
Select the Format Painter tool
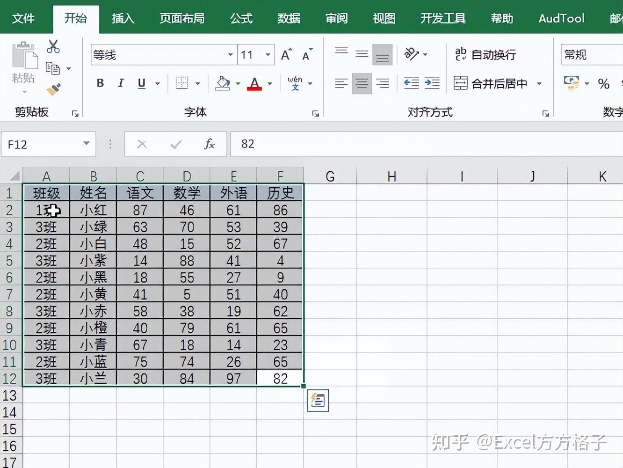[53, 89]
